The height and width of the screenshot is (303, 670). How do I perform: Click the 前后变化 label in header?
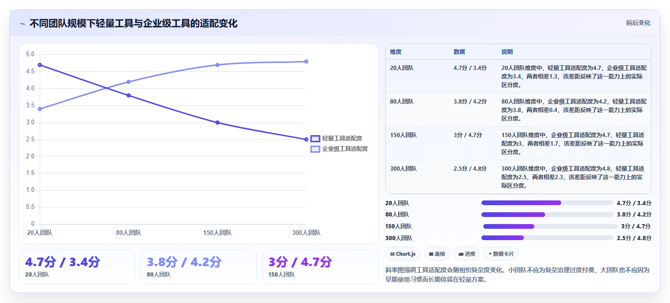638,23
